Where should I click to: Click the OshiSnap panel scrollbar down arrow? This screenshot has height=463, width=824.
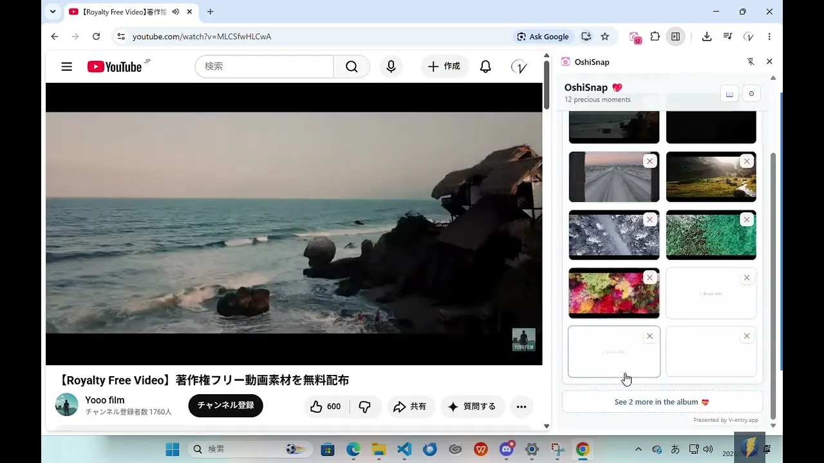pos(773,426)
